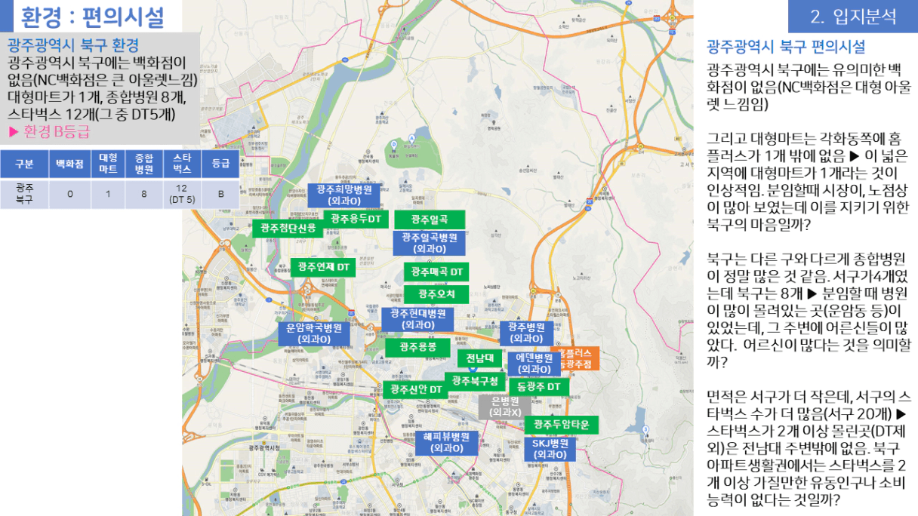Click the 광주두암타운 label
Viewport: 918px width, 516px height.
point(562,425)
